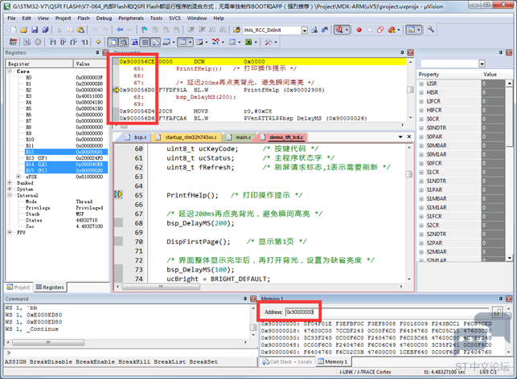
Task: Open the Debug menu
Action: pos(104,18)
